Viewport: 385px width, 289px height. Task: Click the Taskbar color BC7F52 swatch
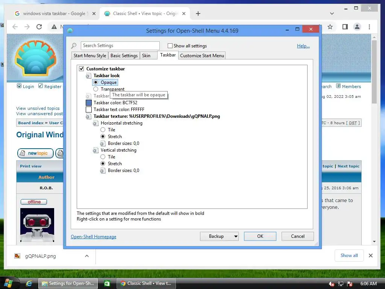click(89, 103)
